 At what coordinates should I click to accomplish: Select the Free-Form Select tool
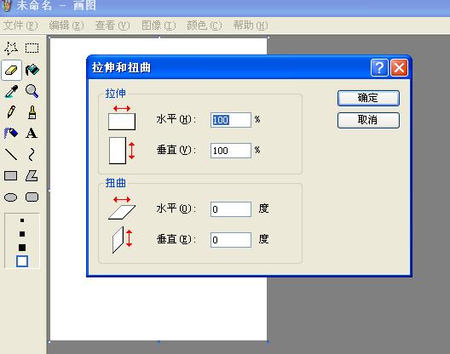tap(11, 49)
